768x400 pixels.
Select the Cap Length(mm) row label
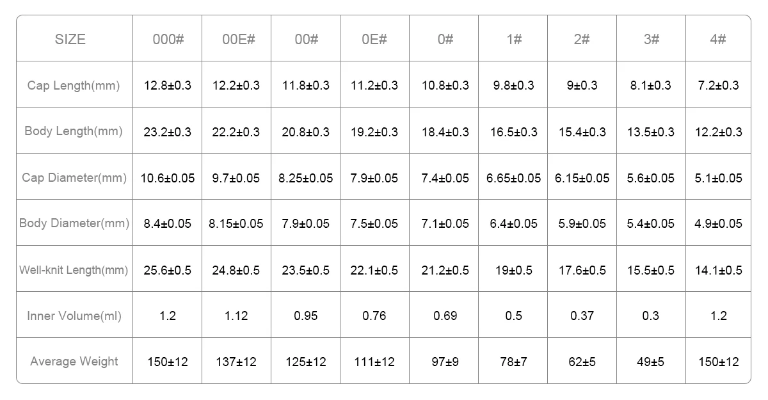click(74, 85)
